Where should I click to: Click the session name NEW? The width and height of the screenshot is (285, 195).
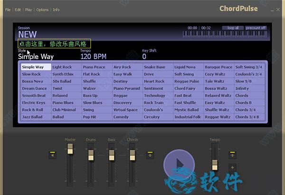point(27,35)
